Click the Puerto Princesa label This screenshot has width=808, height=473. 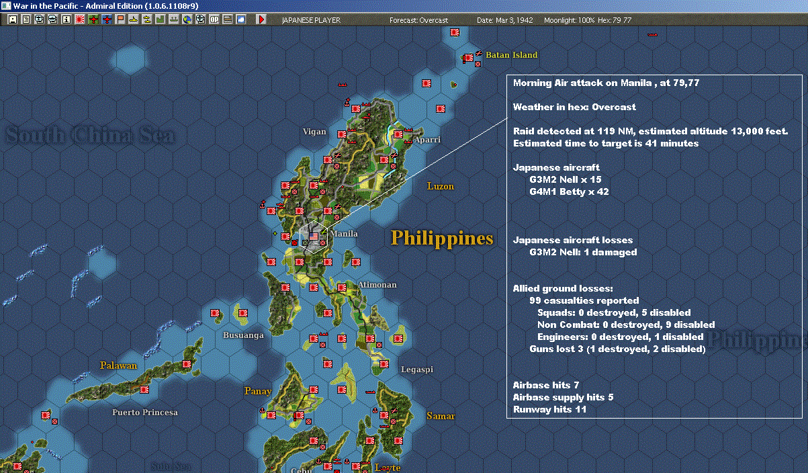(145, 412)
